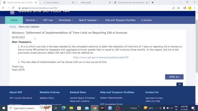Close the advisory.pdf tab
The image size is (198, 111).
click(x=110, y=2)
